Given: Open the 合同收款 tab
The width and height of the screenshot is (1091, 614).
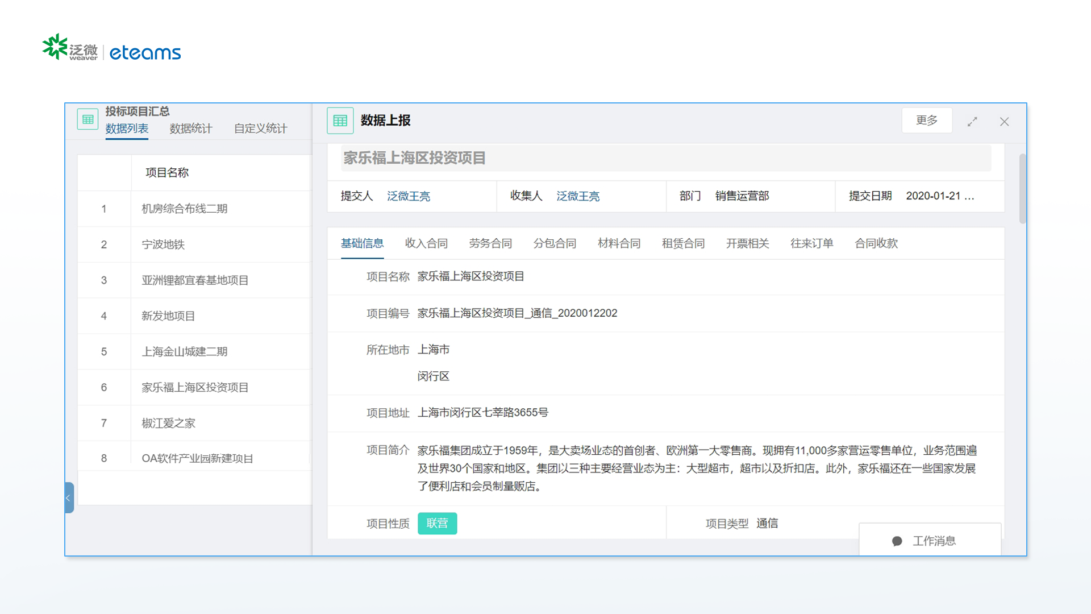Looking at the screenshot, I should [x=876, y=243].
